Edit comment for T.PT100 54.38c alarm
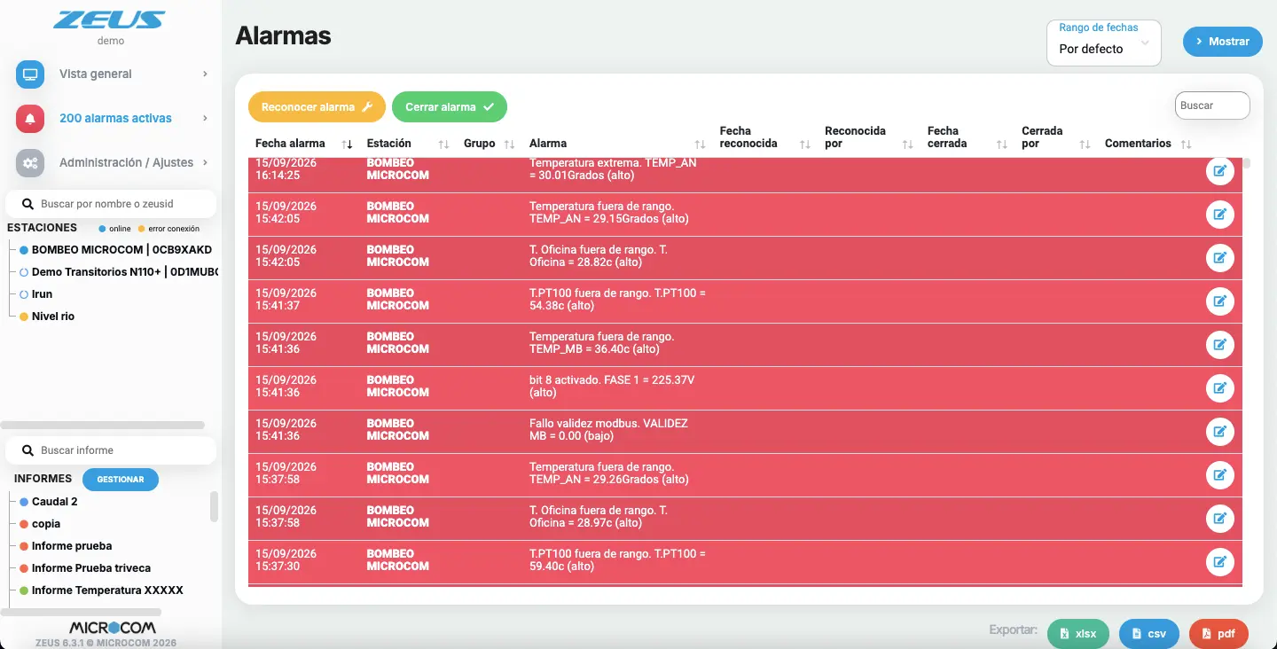 point(1220,301)
